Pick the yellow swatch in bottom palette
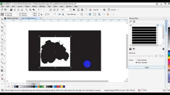The height and width of the screenshot is (95, 170). click(62, 87)
